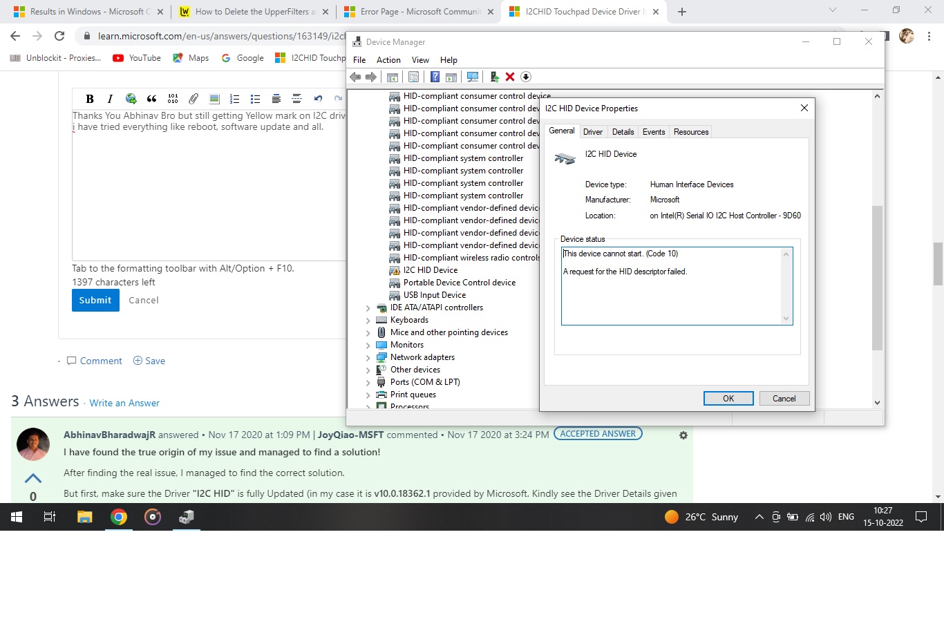Attach a file using the paperclip icon
Screen dimensions: 944x644
193,99
